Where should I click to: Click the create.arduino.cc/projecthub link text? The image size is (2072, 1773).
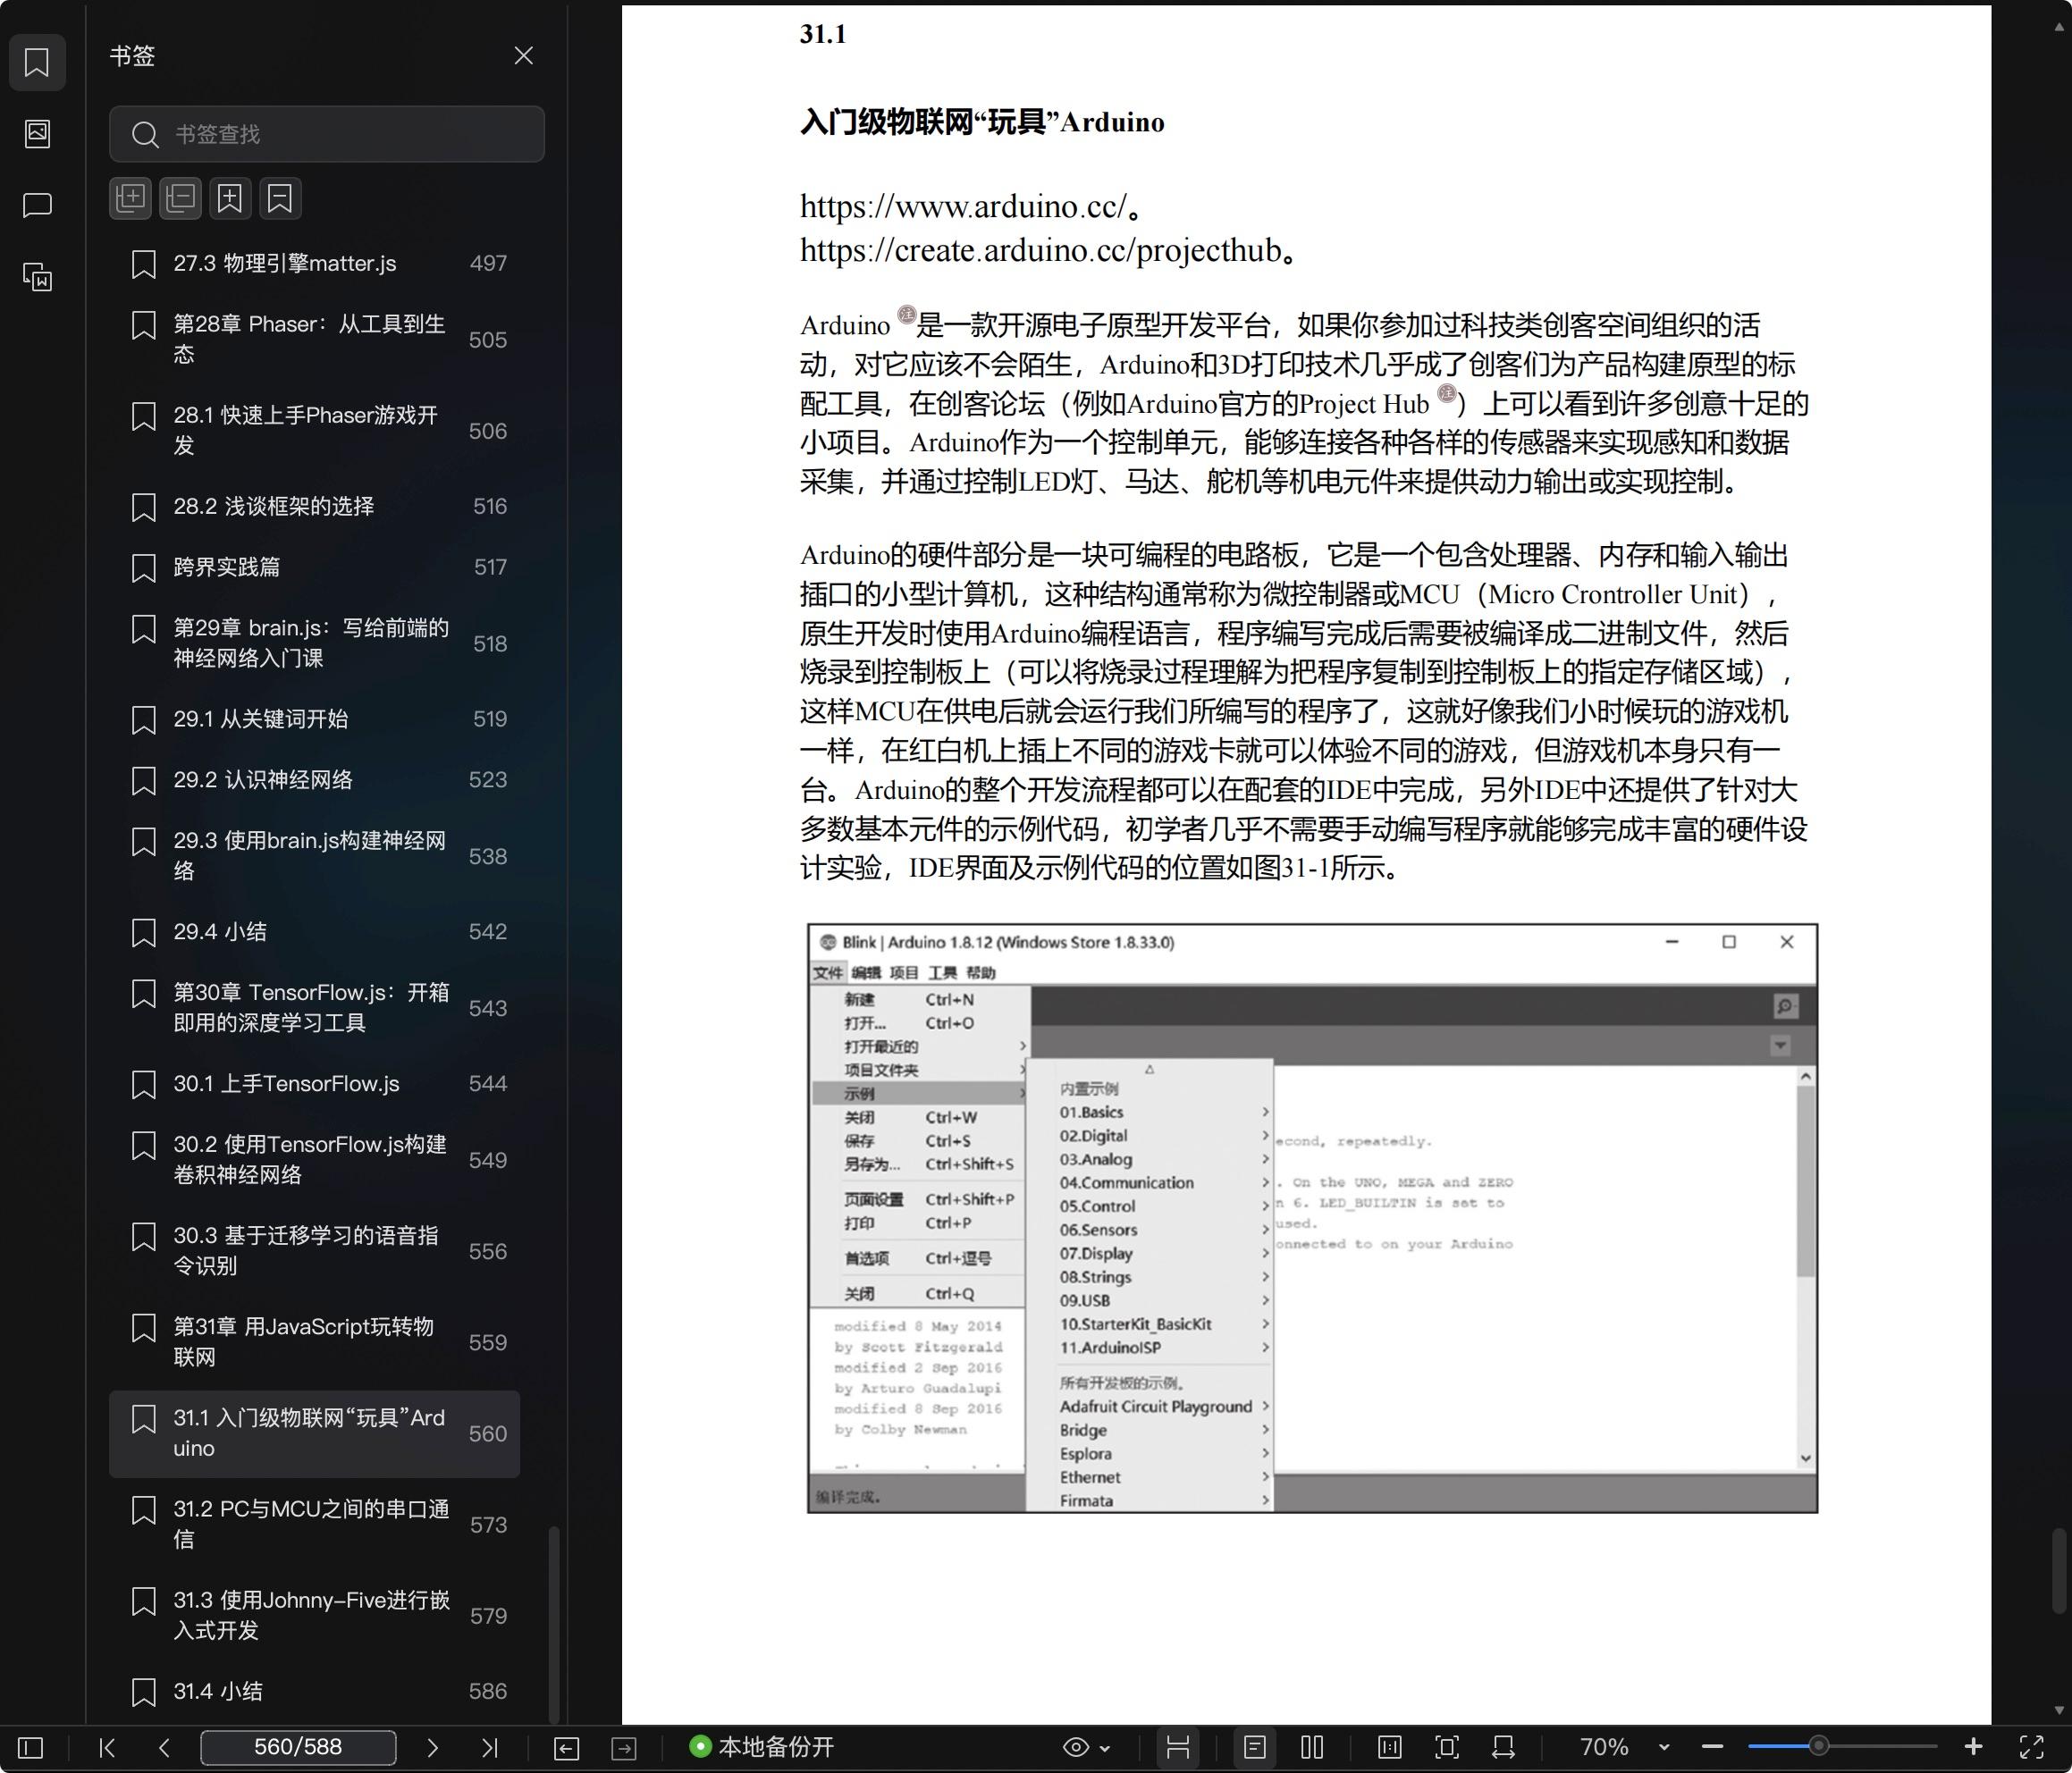click(x=1041, y=250)
